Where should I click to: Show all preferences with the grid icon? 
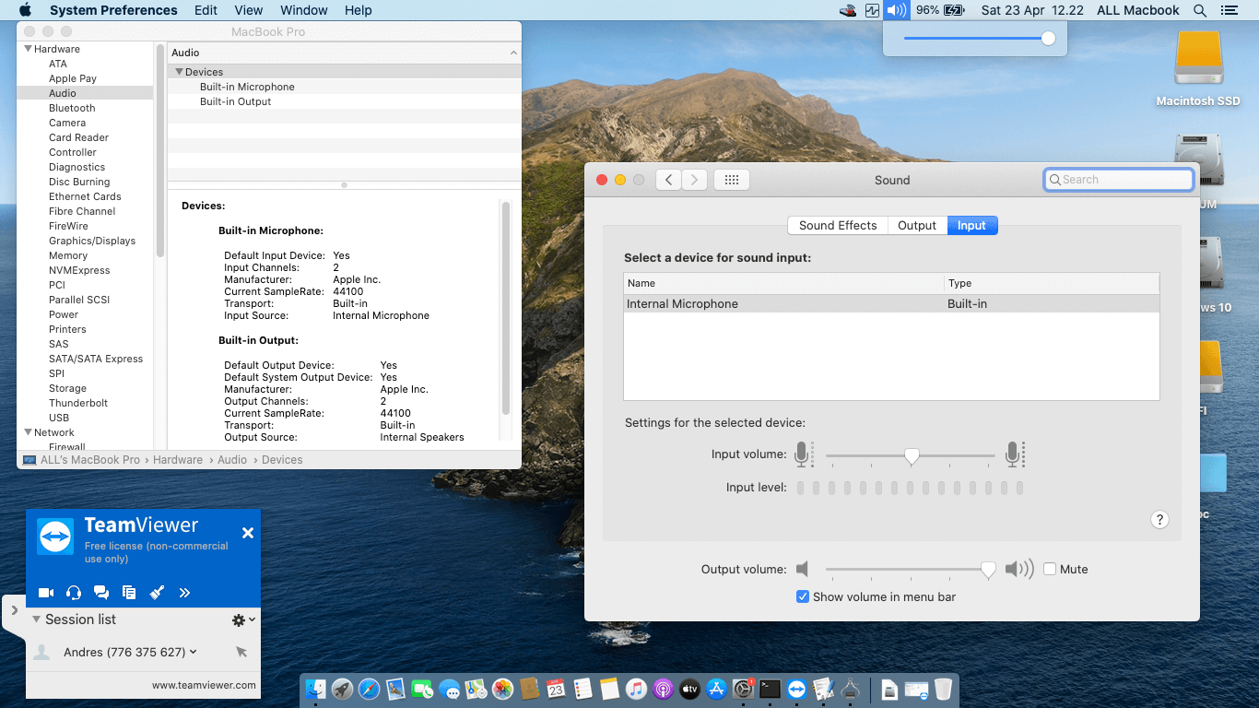[732, 180]
